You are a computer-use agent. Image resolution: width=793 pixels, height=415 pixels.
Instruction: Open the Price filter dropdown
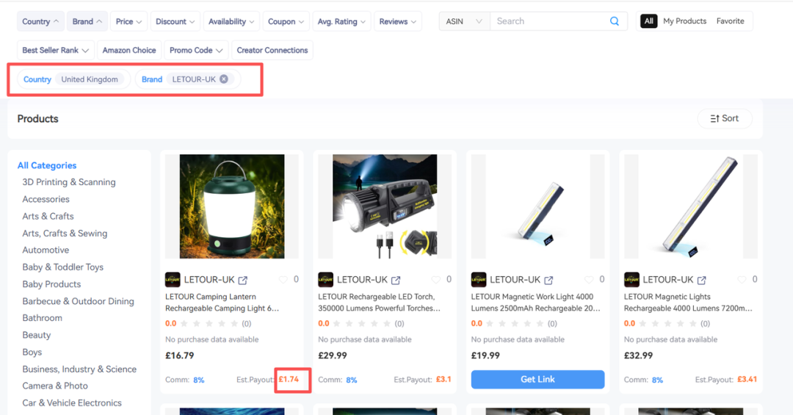(128, 21)
